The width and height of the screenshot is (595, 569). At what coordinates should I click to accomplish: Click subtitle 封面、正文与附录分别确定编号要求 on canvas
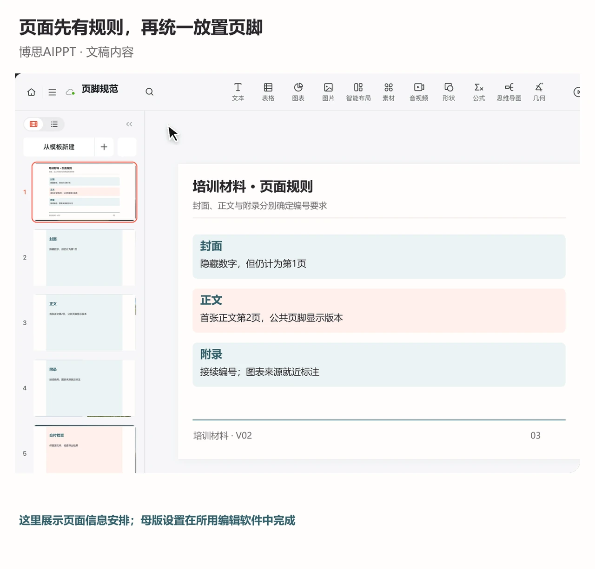point(260,206)
